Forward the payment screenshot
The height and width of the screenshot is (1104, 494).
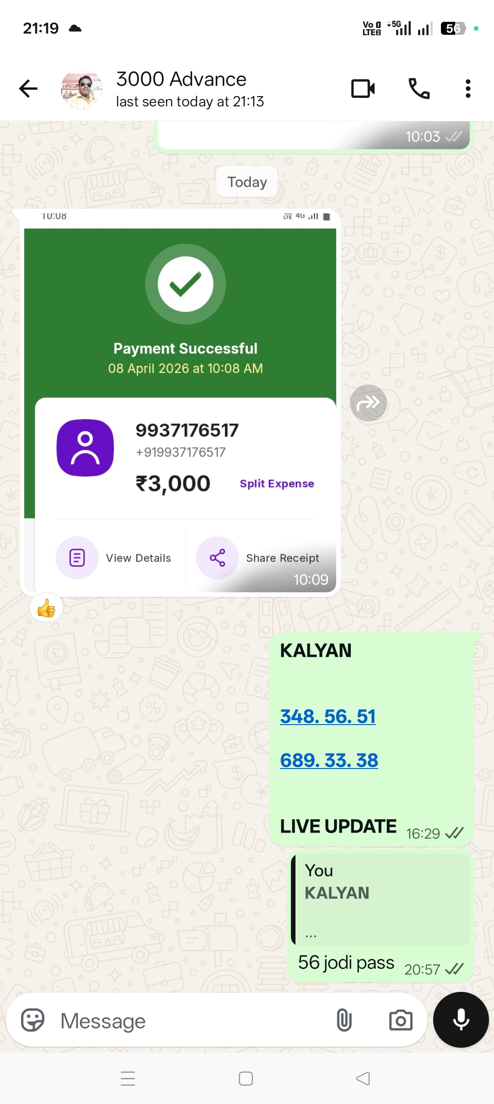click(x=369, y=403)
